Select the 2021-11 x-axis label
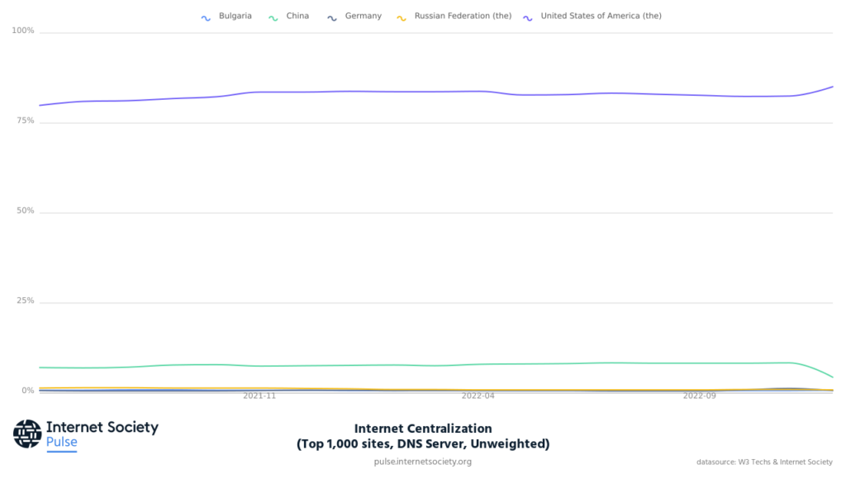 [259, 396]
